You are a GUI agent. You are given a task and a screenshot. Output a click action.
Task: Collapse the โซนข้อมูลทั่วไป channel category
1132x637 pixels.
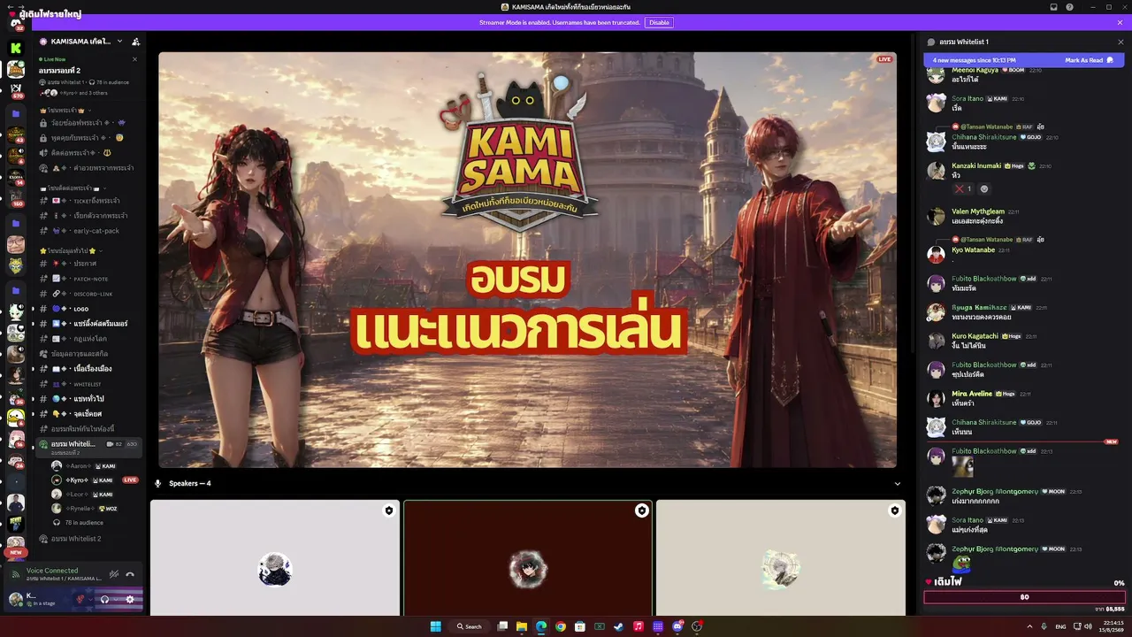73,251
